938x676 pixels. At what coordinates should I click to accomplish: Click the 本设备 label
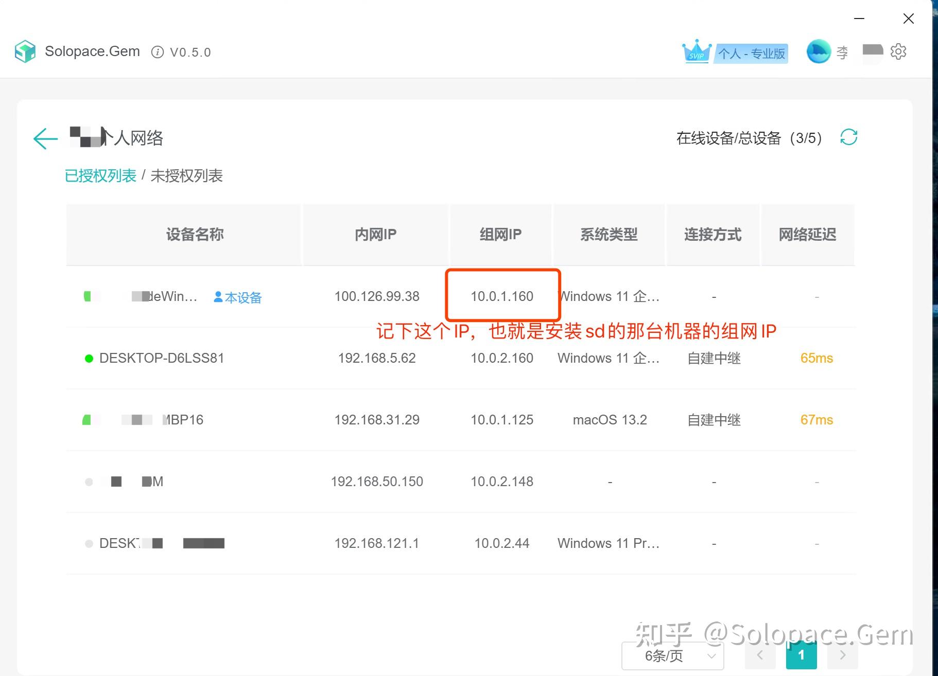point(243,297)
